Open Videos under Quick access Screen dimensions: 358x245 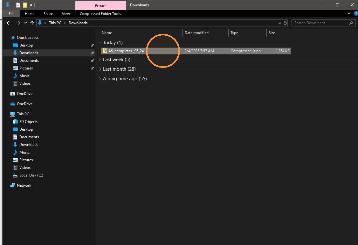pos(25,83)
